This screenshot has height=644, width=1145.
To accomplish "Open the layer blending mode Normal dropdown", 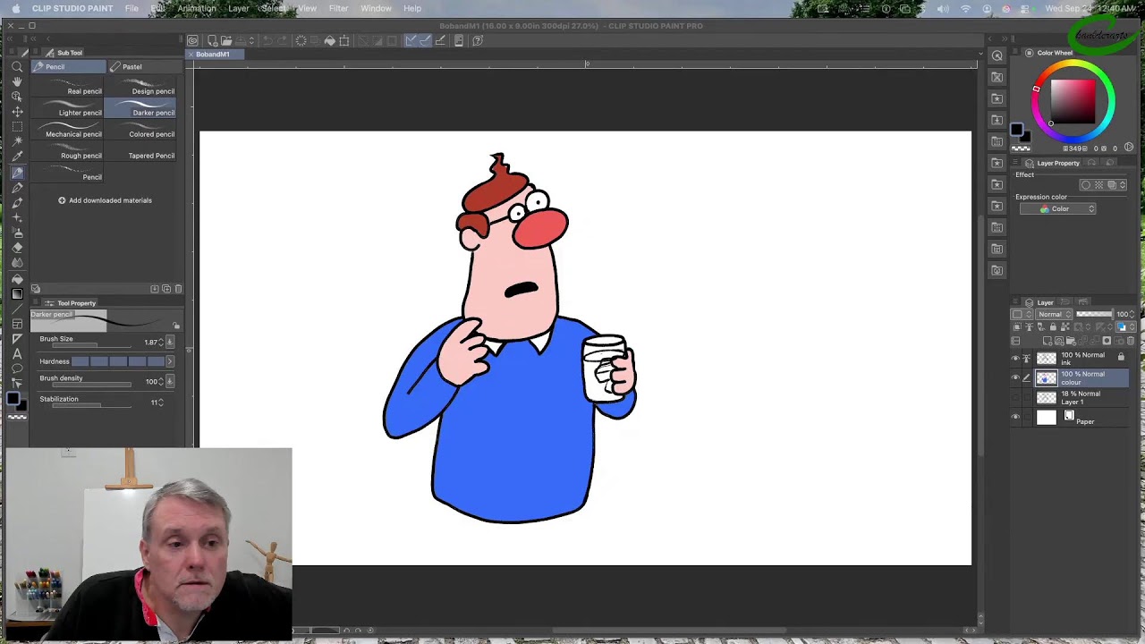I will tap(1055, 314).
